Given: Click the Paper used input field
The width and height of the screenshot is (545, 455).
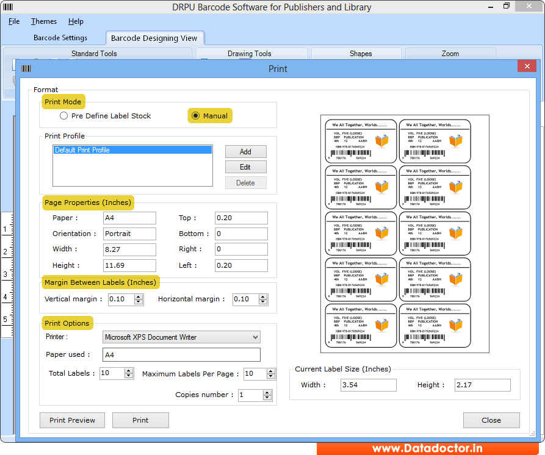Looking at the screenshot, I should pos(181,354).
